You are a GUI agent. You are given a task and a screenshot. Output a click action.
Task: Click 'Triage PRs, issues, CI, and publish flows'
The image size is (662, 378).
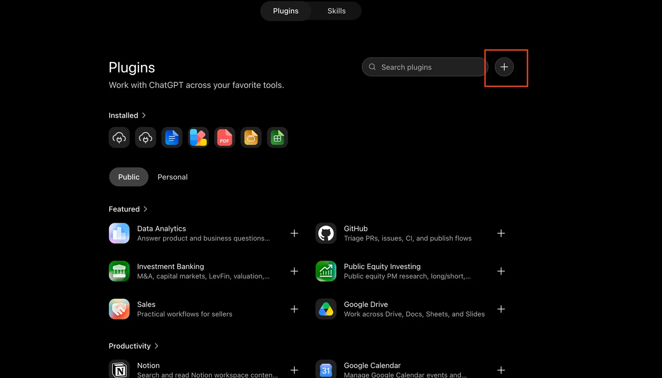[x=408, y=238]
